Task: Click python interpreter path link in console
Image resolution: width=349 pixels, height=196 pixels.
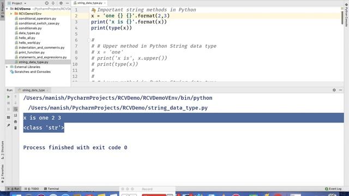Action: pos(118,98)
